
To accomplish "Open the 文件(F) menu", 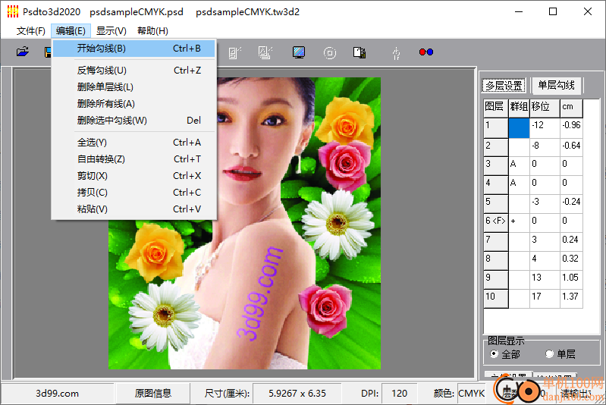I will (x=31, y=31).
